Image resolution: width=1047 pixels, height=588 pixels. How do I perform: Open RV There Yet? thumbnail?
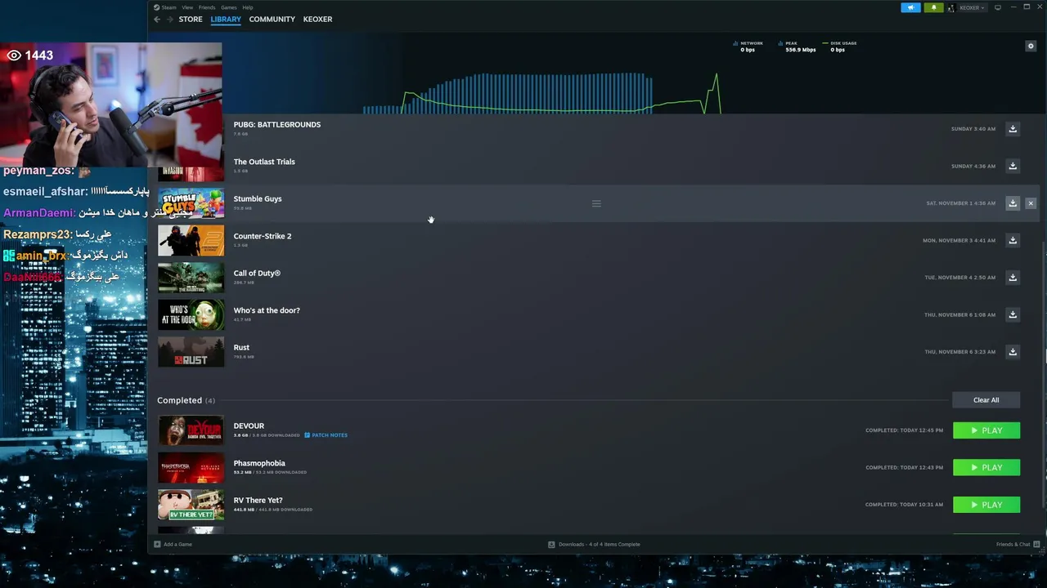(x=191, y=505)
